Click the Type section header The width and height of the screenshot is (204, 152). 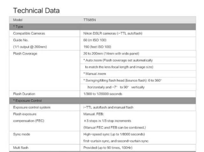[18, 27]
